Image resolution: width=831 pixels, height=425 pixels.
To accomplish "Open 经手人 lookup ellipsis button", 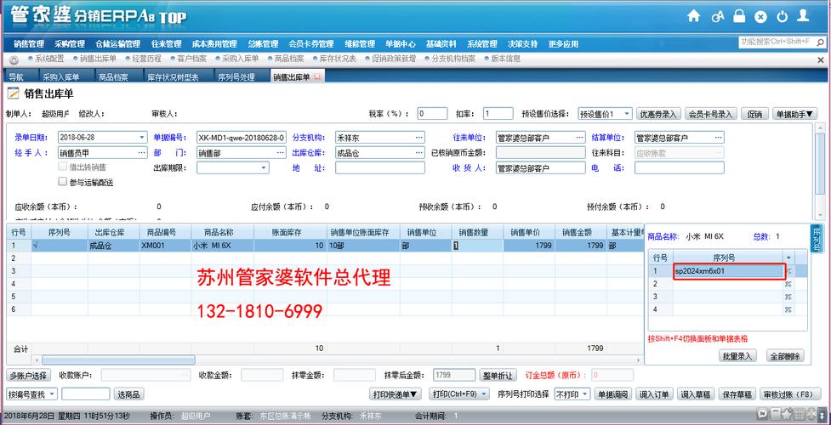I will 142,153.
